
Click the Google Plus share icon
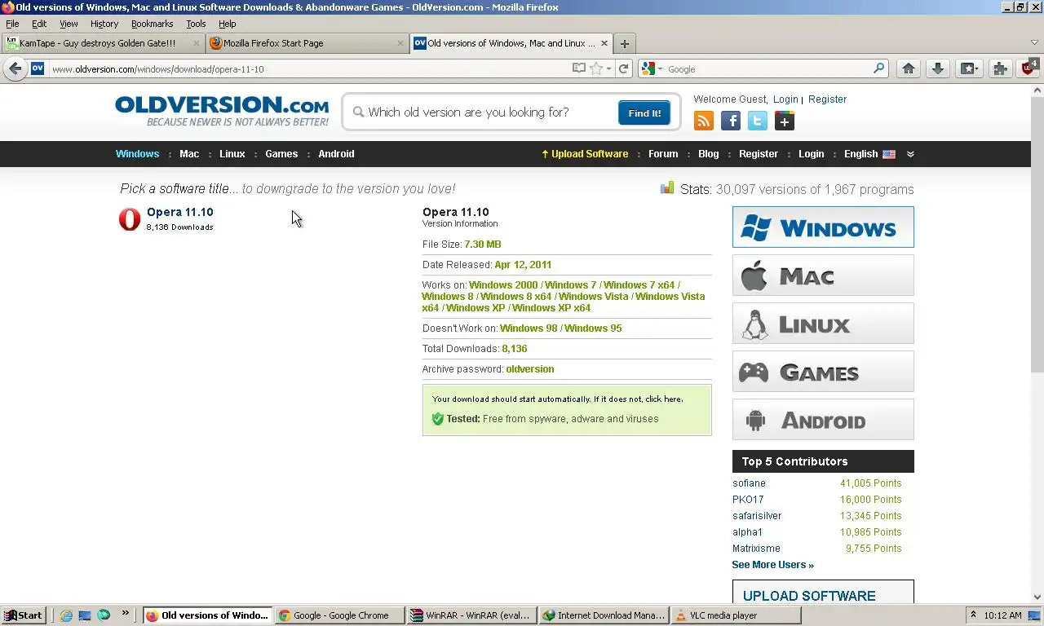785,121
